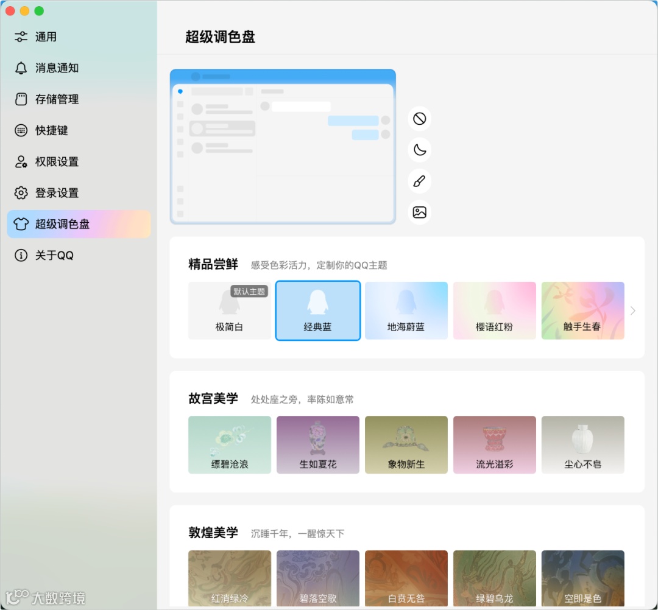Go to the 快捷键 settings tab
658x610 pixels.
point(79,130)
